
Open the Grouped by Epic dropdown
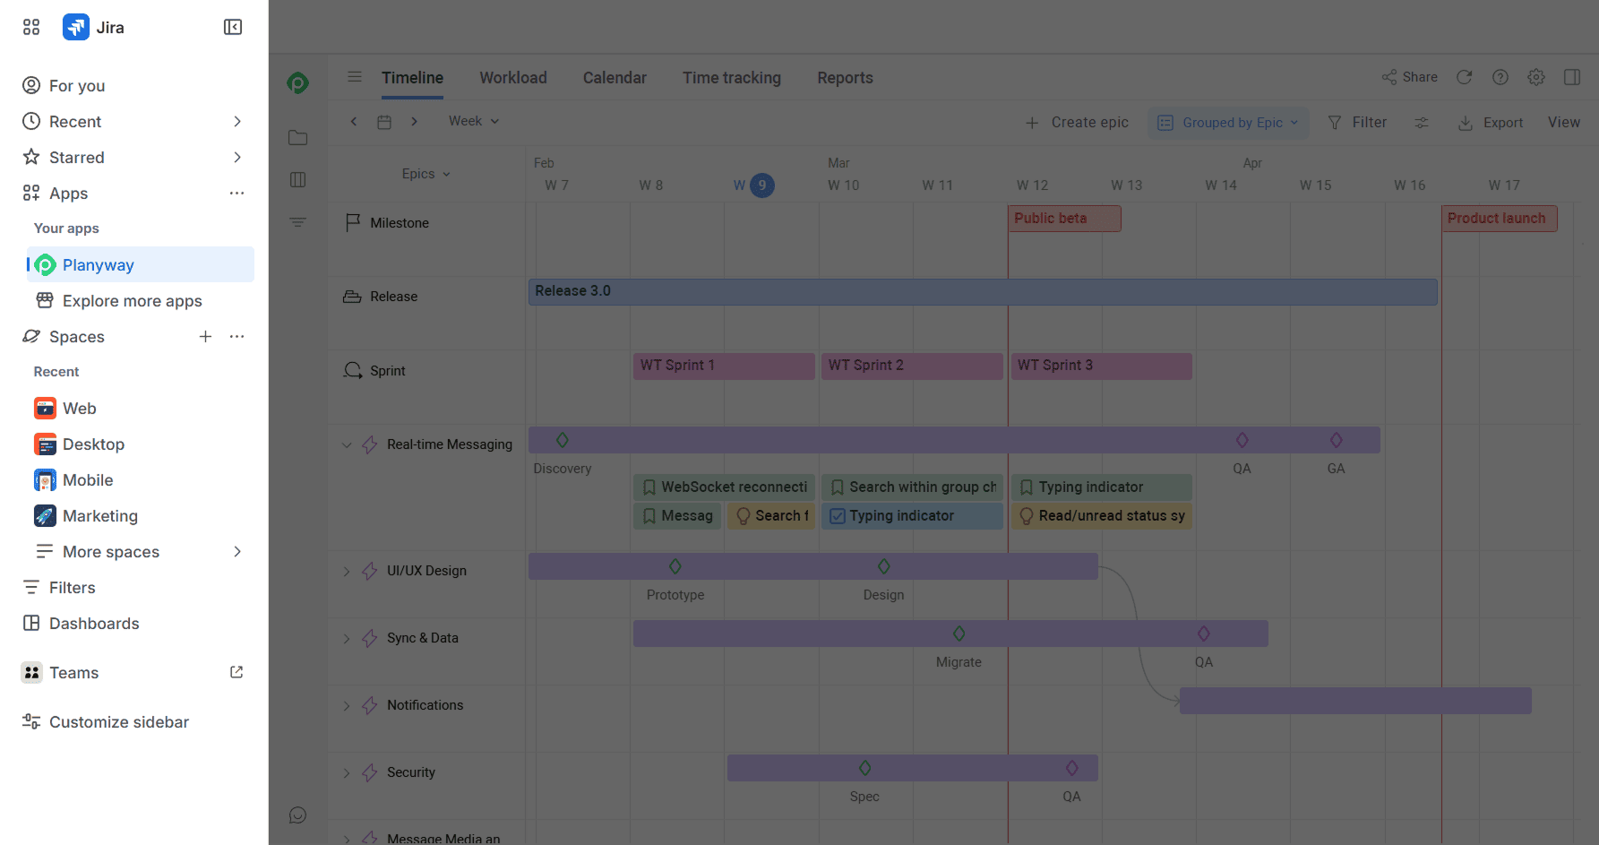coord(1228,123)
